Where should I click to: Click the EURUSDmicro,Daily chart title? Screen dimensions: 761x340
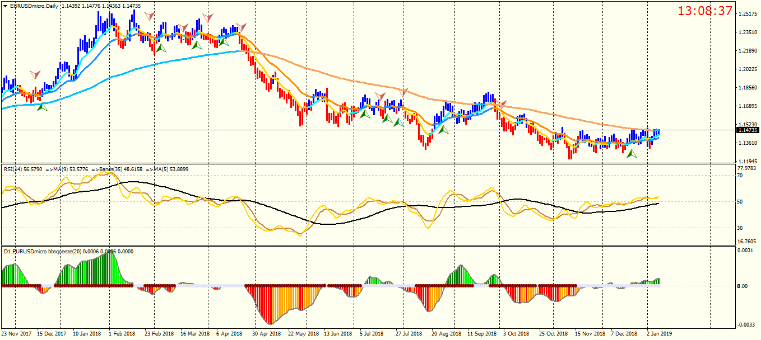(x=35, y=6)
